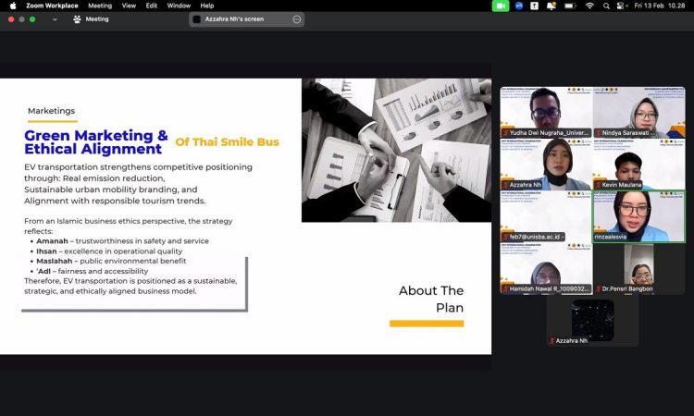Click the date and time Fri 13 Feb
Viewport: 694px width, 416px height.
(x=660, y=6)
